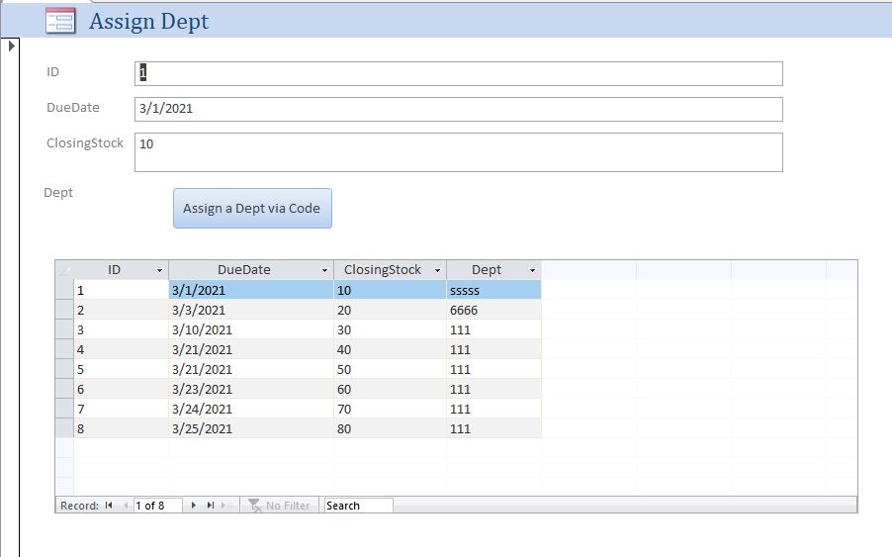Click DueDate cell 3/10/2021
Viewport: 892px width, 557px height.
pos(251,329)
